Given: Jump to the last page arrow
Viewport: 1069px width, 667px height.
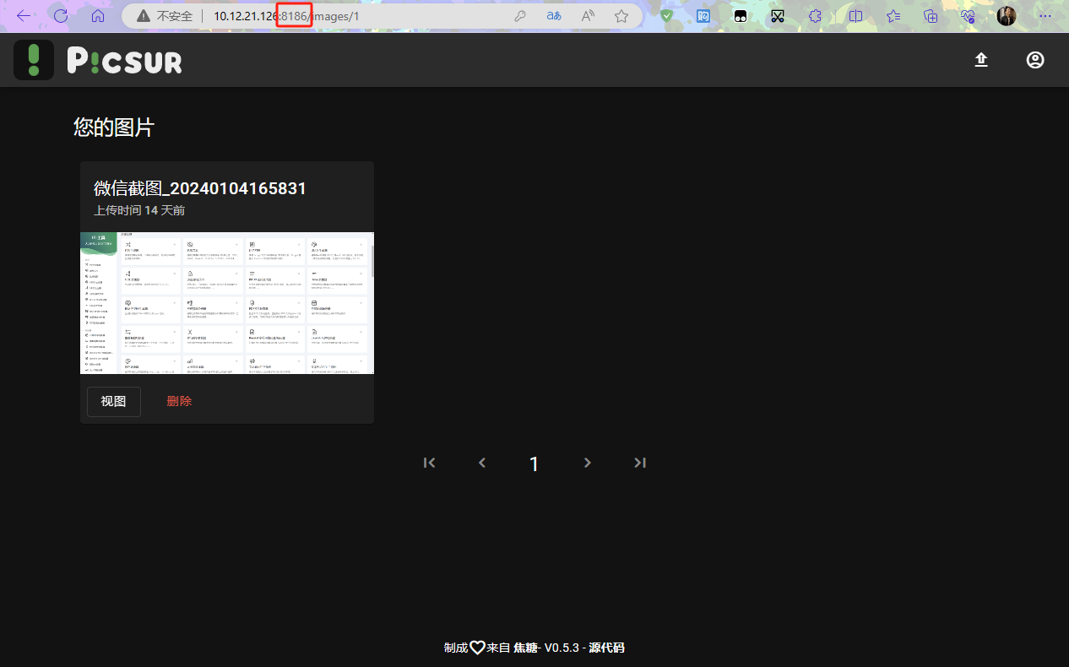Looking at the screenshot, I should (x=640, y=463).
